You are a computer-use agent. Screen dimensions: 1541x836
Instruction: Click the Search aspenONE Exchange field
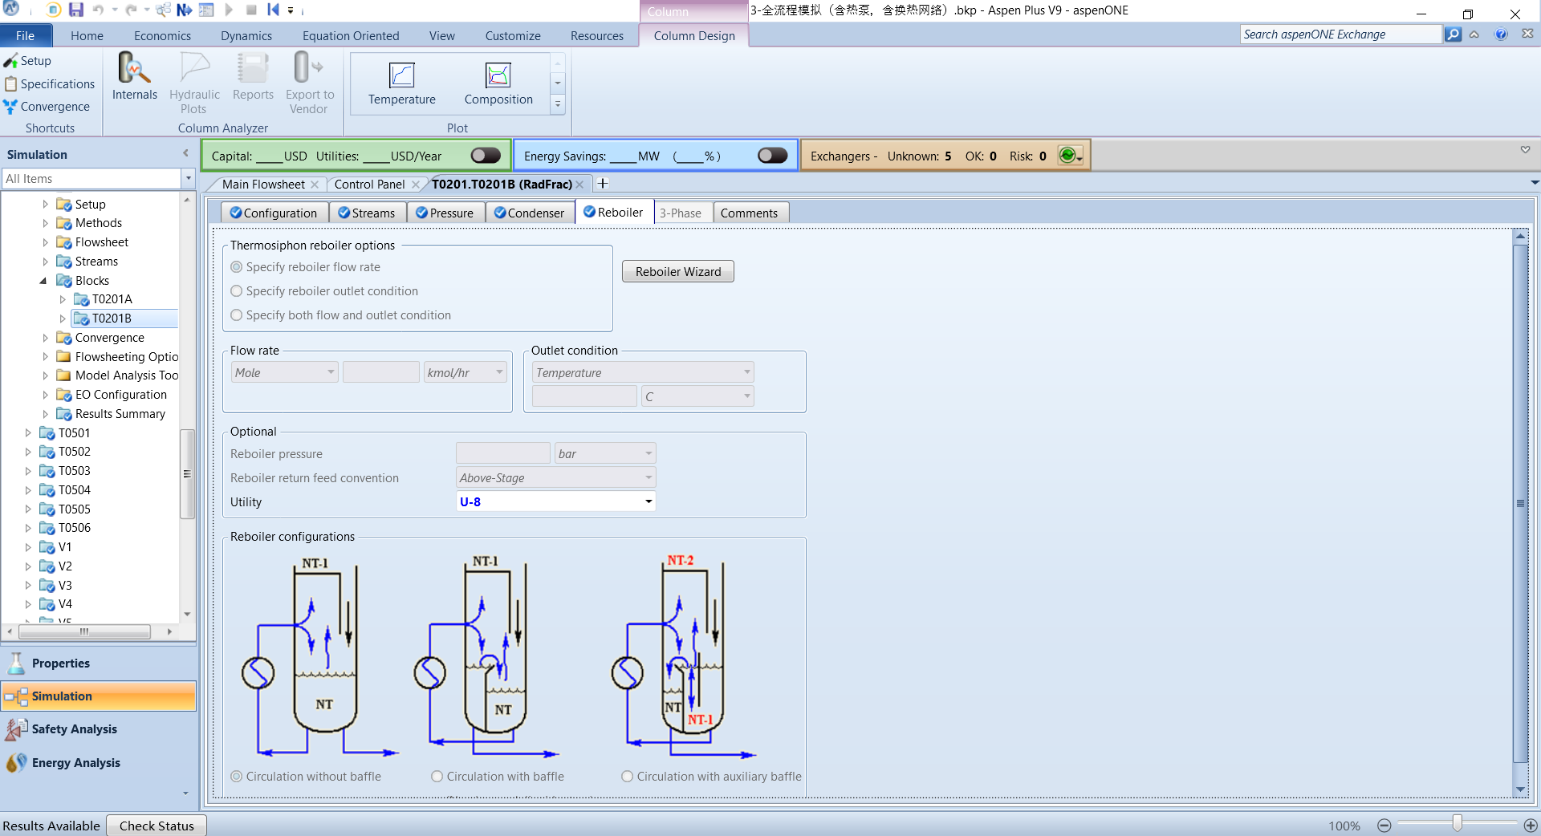(x=1340, y=34)
